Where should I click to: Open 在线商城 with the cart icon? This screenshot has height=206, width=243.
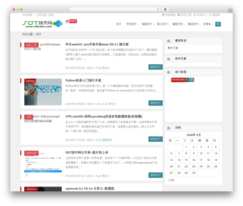[x=169, y=15]
